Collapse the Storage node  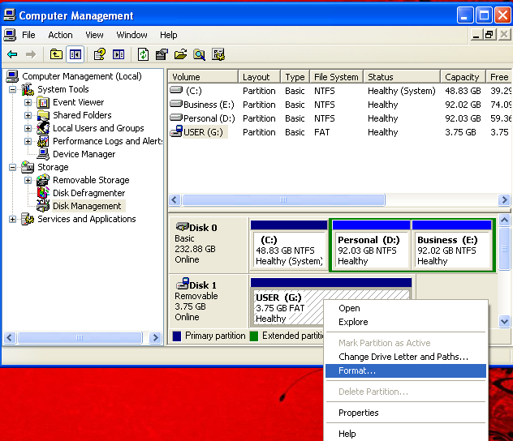coord(12,167)
